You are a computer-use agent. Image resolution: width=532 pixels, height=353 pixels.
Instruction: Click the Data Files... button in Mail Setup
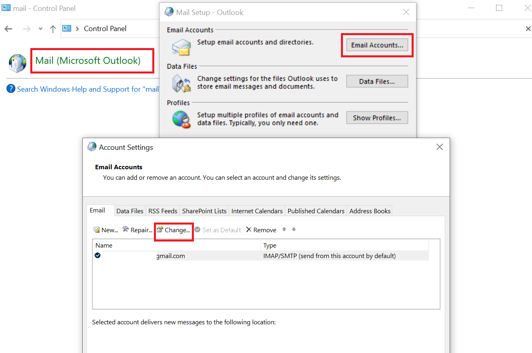(377, 82)
